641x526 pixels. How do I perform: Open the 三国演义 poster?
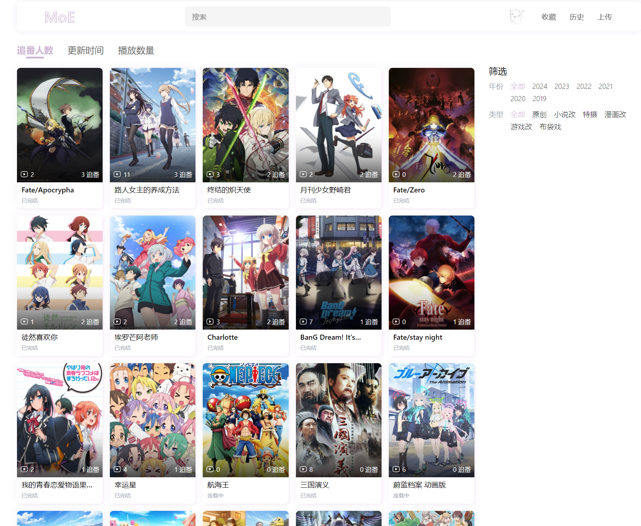(339, 420)
